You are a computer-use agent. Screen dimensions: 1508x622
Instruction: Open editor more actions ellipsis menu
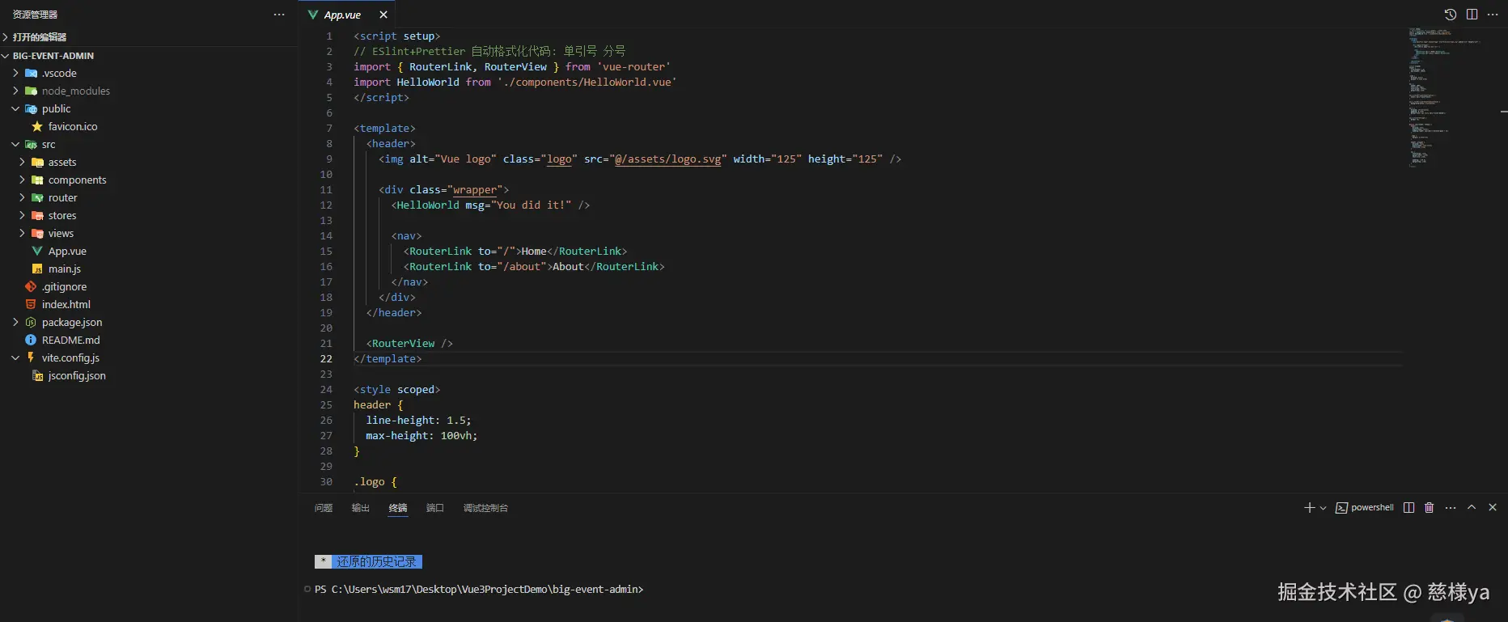point(1493,15)
